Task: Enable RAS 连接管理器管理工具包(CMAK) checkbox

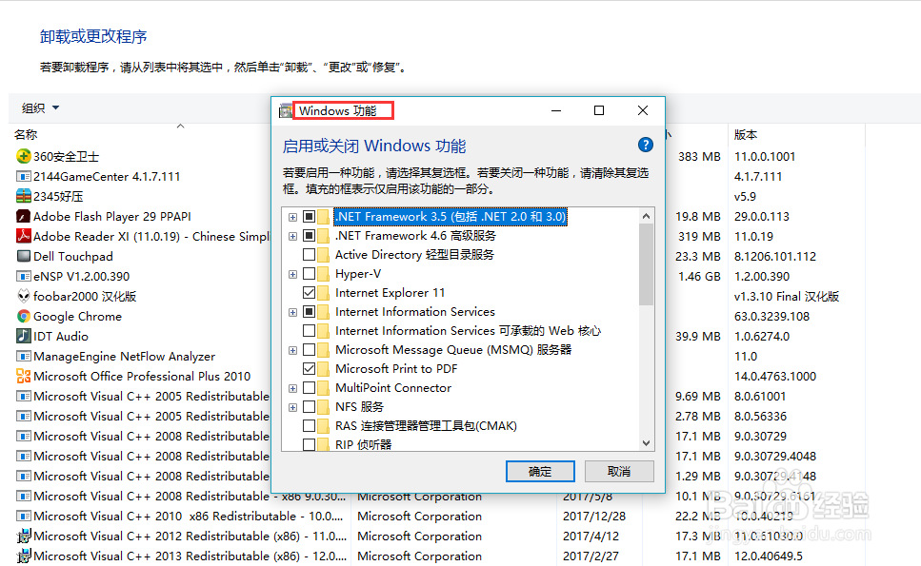Action: coord(309,426)
